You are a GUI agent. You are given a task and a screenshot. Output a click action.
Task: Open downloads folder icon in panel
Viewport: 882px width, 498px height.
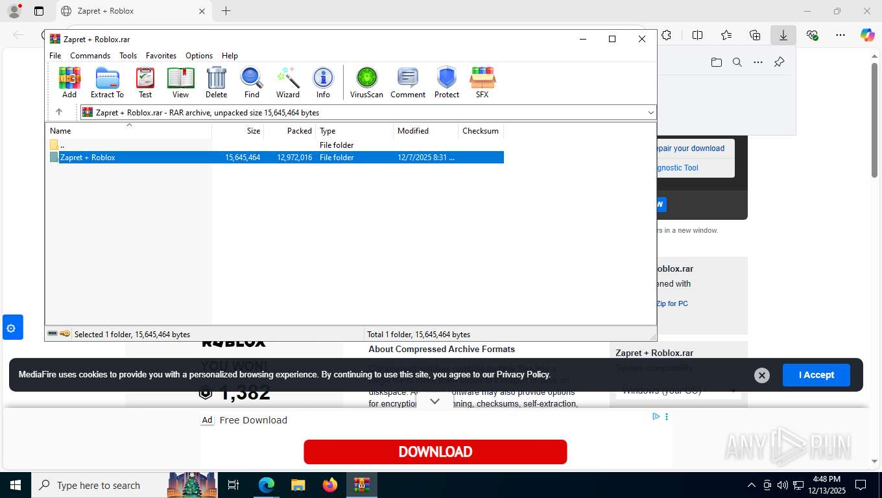coord(716,62)
